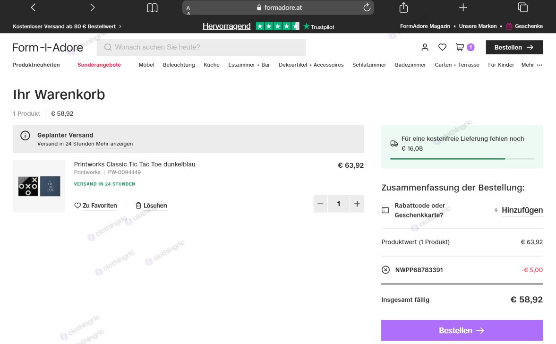Viewport: 556px width, 344px height.
Task: Go back with the browser back arrow
Action: 34,8
